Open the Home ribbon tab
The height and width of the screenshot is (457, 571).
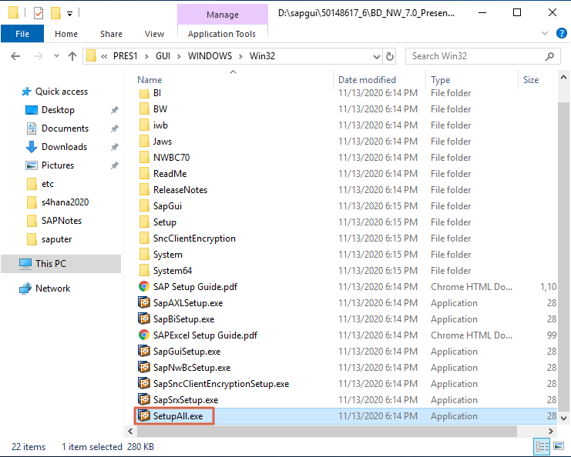(66, 34)
